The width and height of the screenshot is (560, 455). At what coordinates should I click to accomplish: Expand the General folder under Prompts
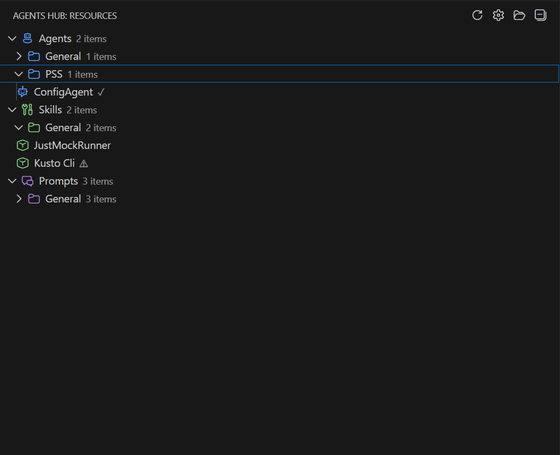(x=19, y=199)
